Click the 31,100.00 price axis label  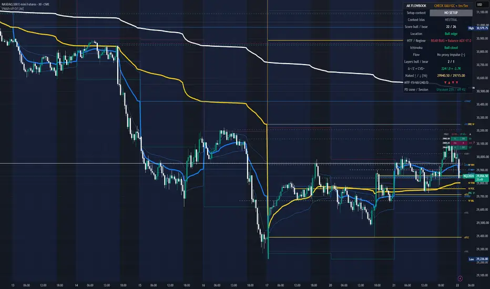(482, 12)
